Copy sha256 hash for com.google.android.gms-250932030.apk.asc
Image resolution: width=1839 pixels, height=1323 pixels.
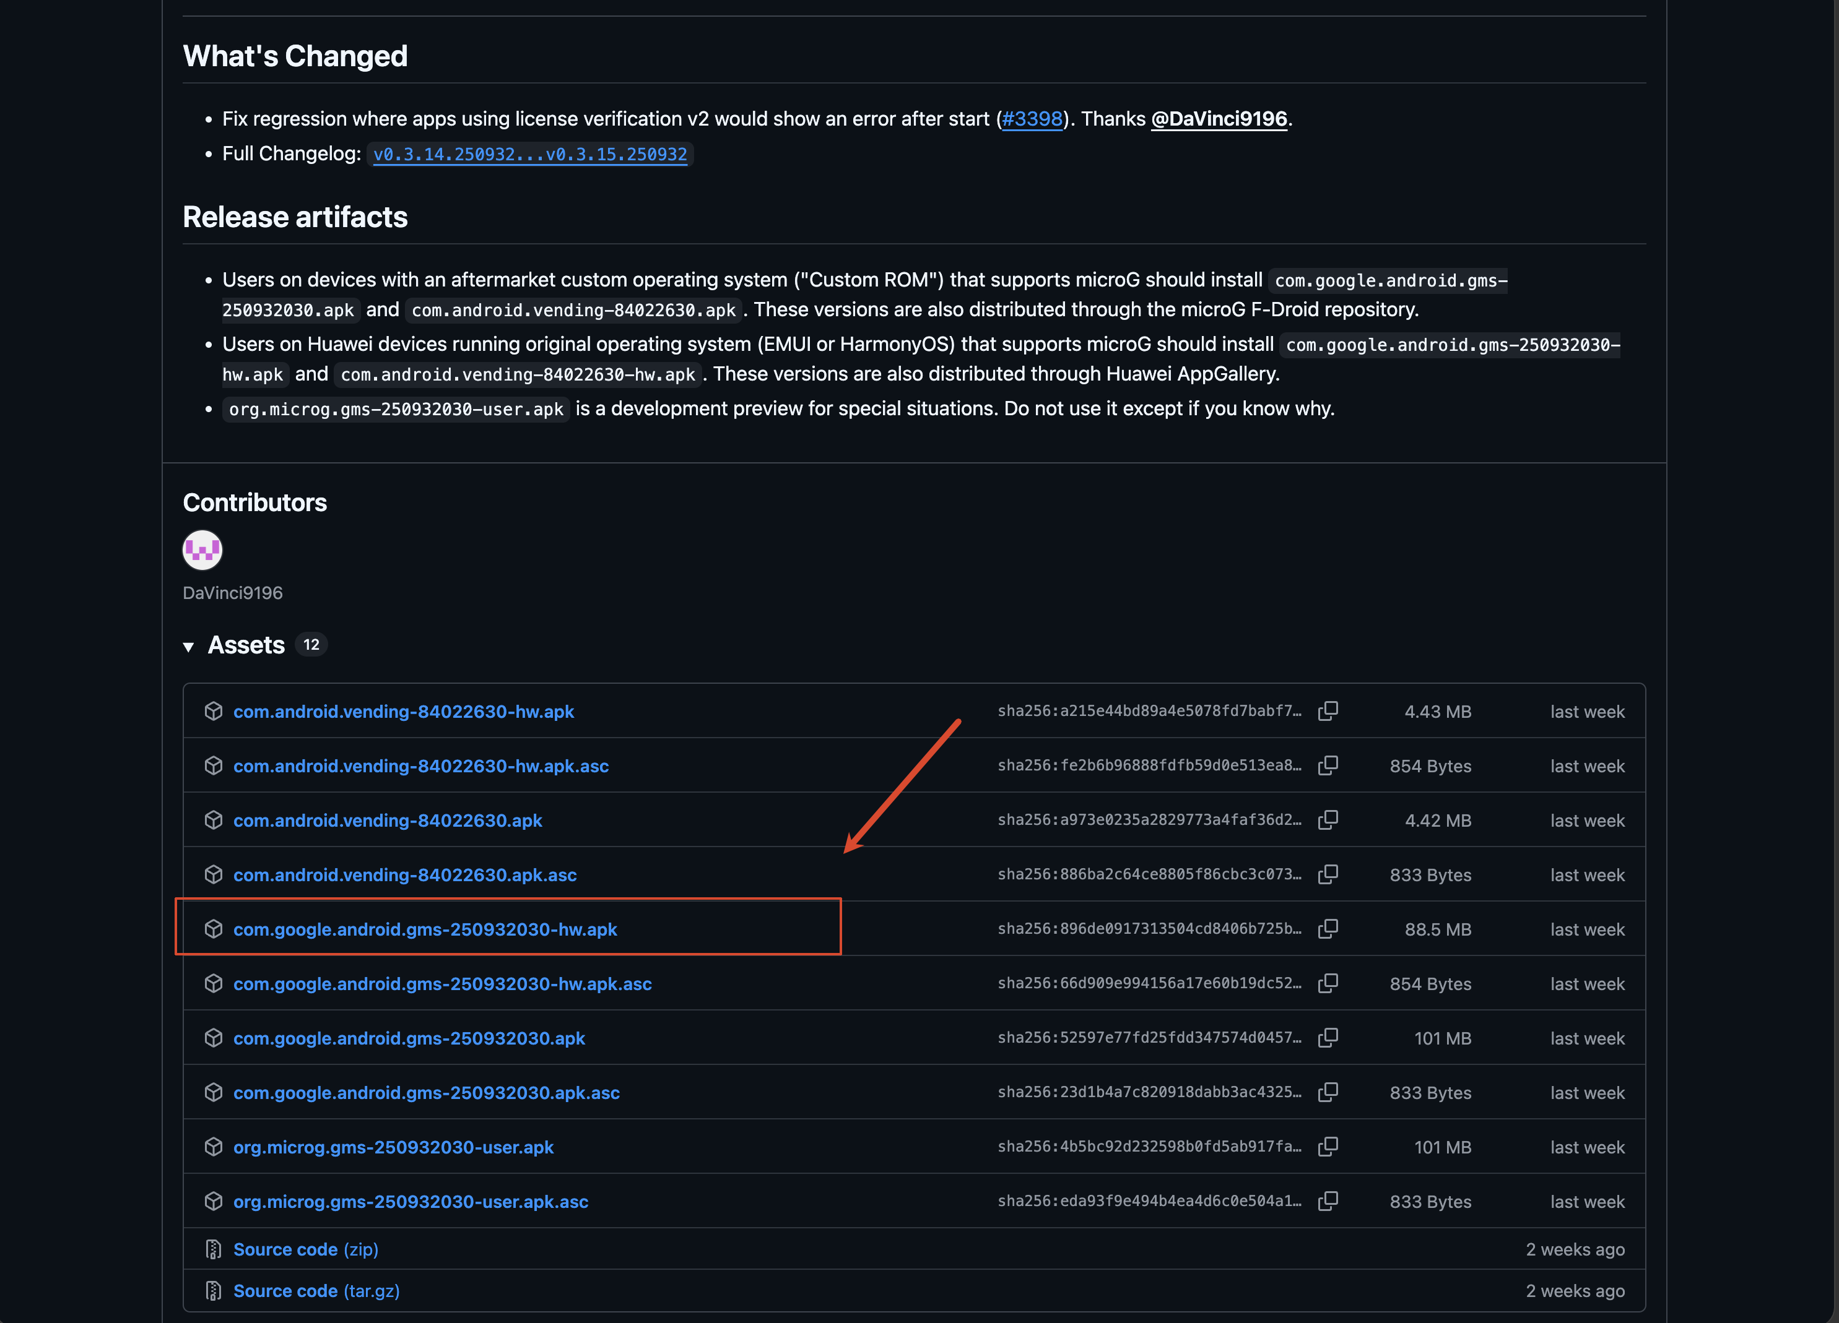pos(1328,1092)
